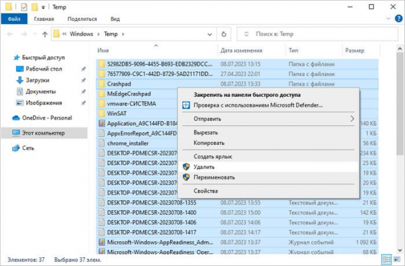Sort by the Имя column header
This screenshot has width=405, height=266.
(103, 51)
